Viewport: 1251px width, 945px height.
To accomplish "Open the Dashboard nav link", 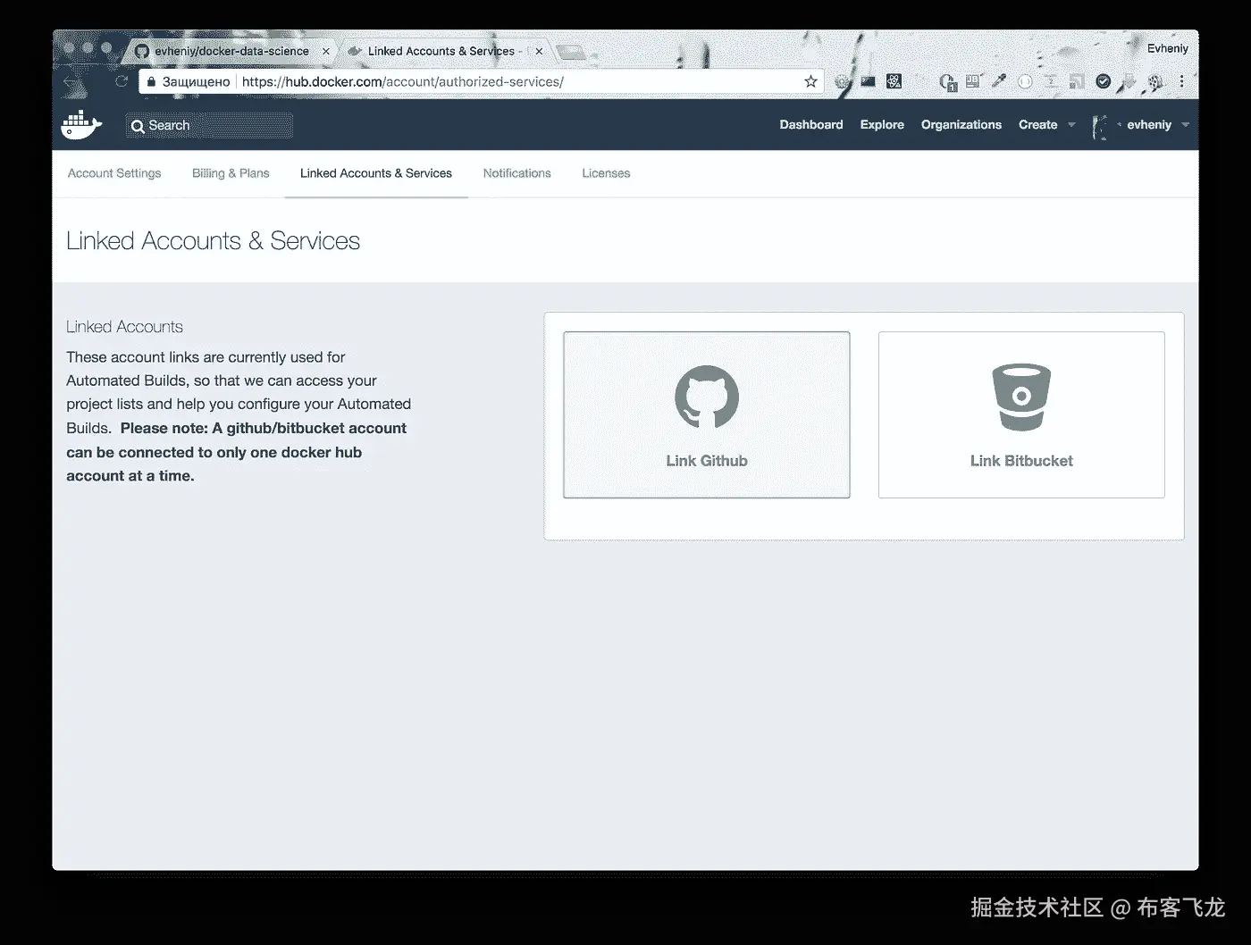I will click(x=811, y=125).
